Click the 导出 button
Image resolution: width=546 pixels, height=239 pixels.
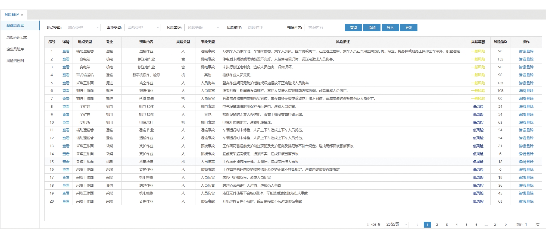pyautogui.click(x=409, y=28)
